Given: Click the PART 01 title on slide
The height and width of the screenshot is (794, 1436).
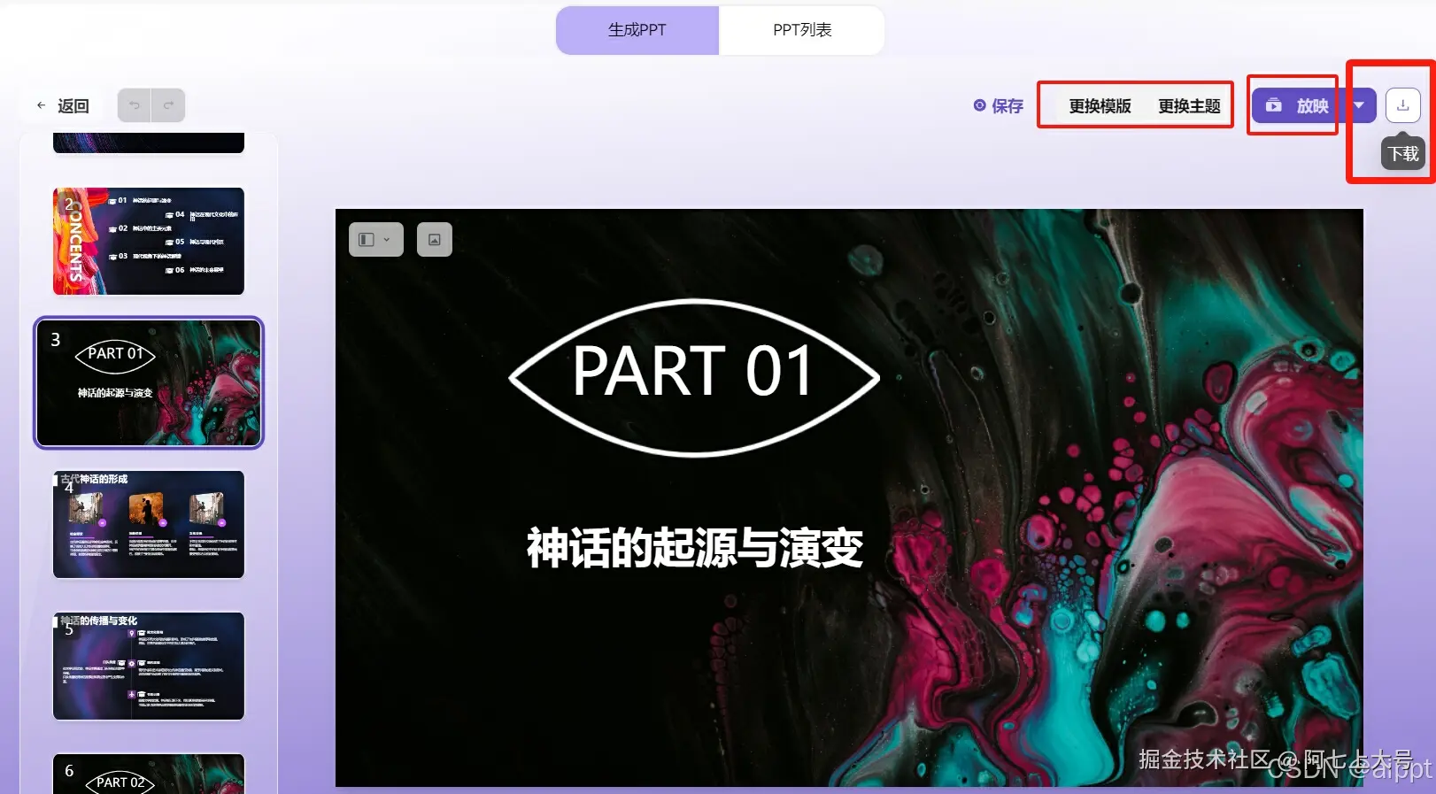Looking at the screenshot, I should (693, 373).
